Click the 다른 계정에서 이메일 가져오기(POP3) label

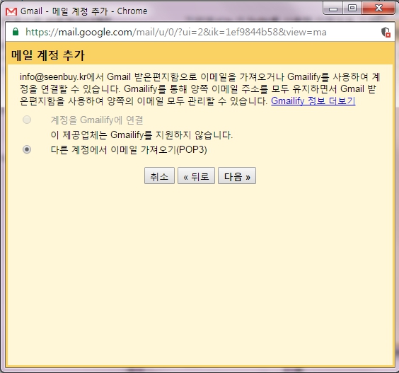click(x=129, y=150)
